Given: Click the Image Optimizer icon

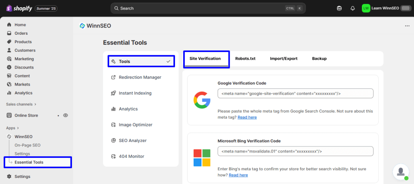Looking at the screenshot, I should tap(114, 125).
